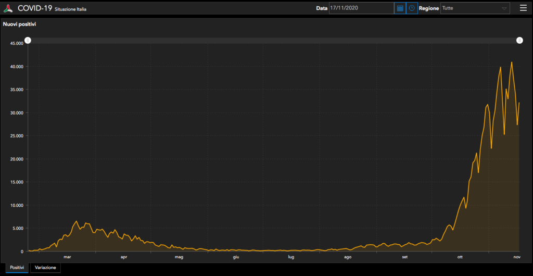
Task: Click the Data field showing 17/11/2020
Action: click(361, 8)
